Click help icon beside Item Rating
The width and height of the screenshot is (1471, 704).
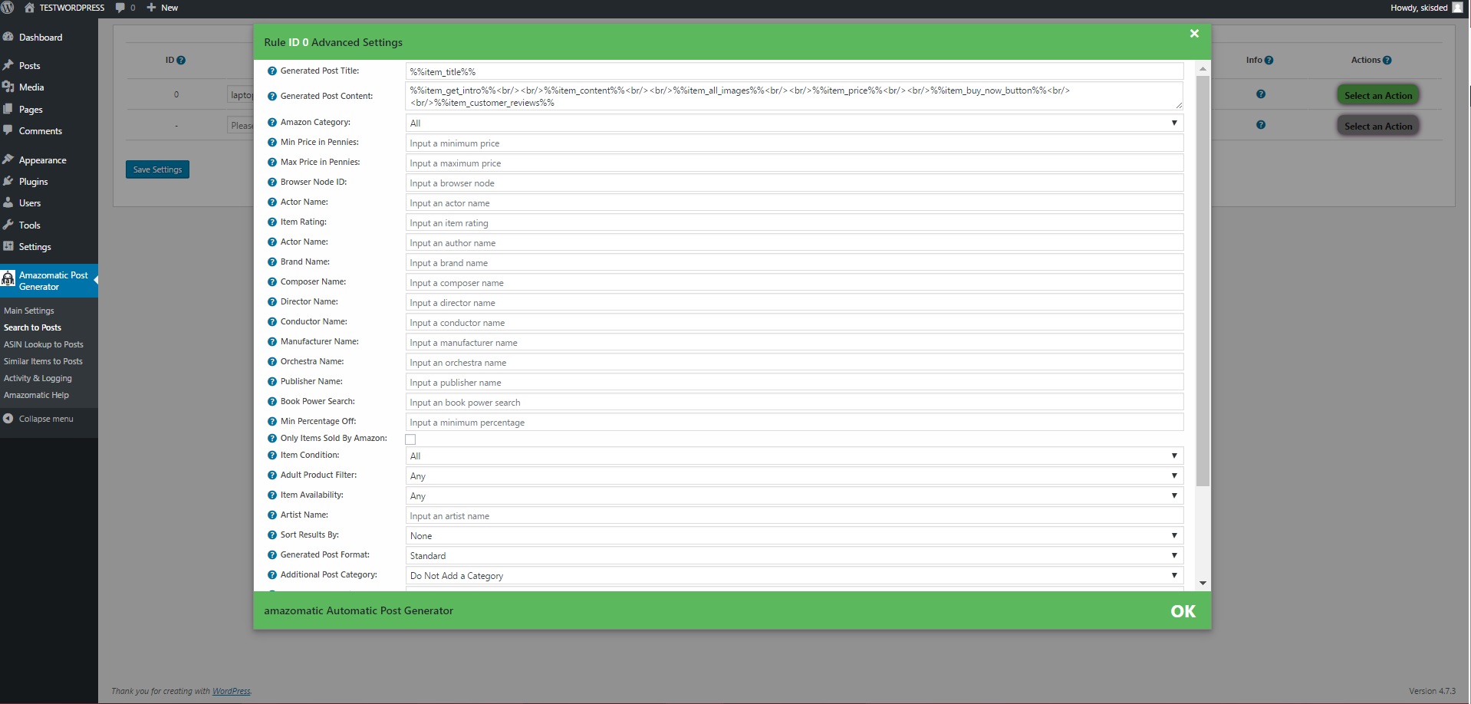[x=271, y=222]
